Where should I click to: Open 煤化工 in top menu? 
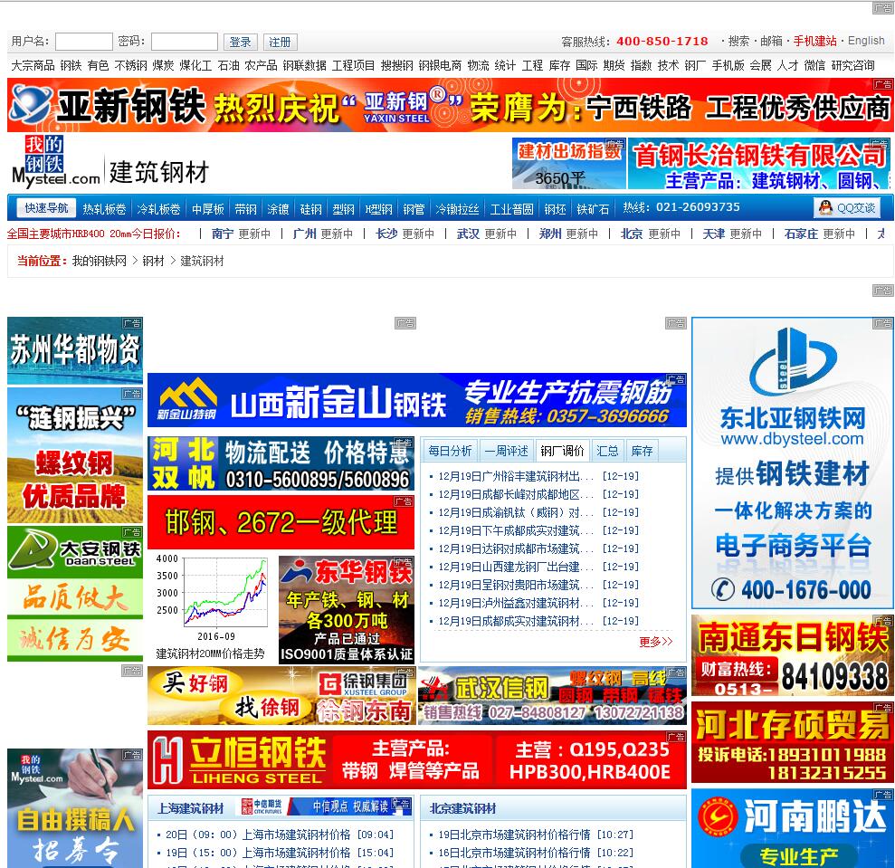click(195, 66)
